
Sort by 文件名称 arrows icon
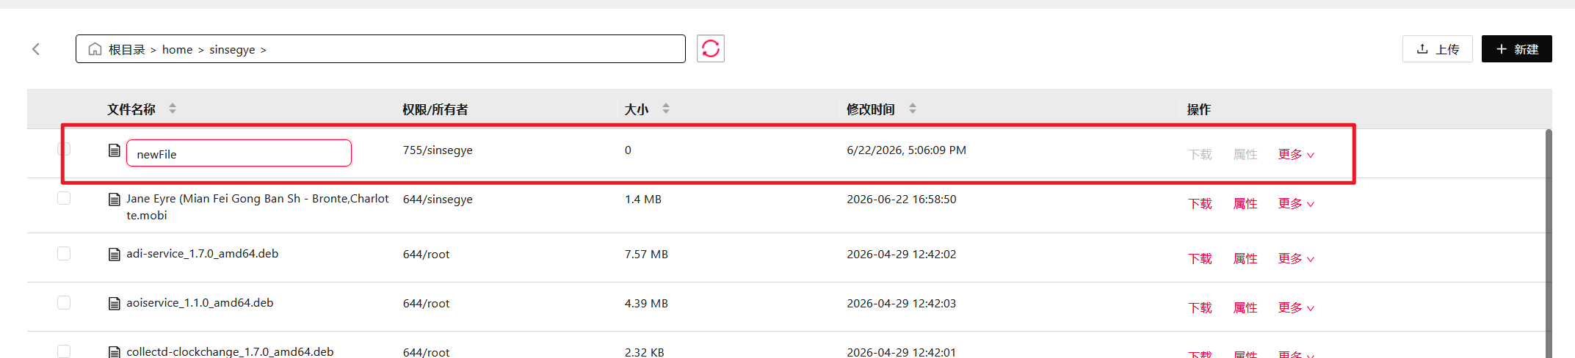173,109
